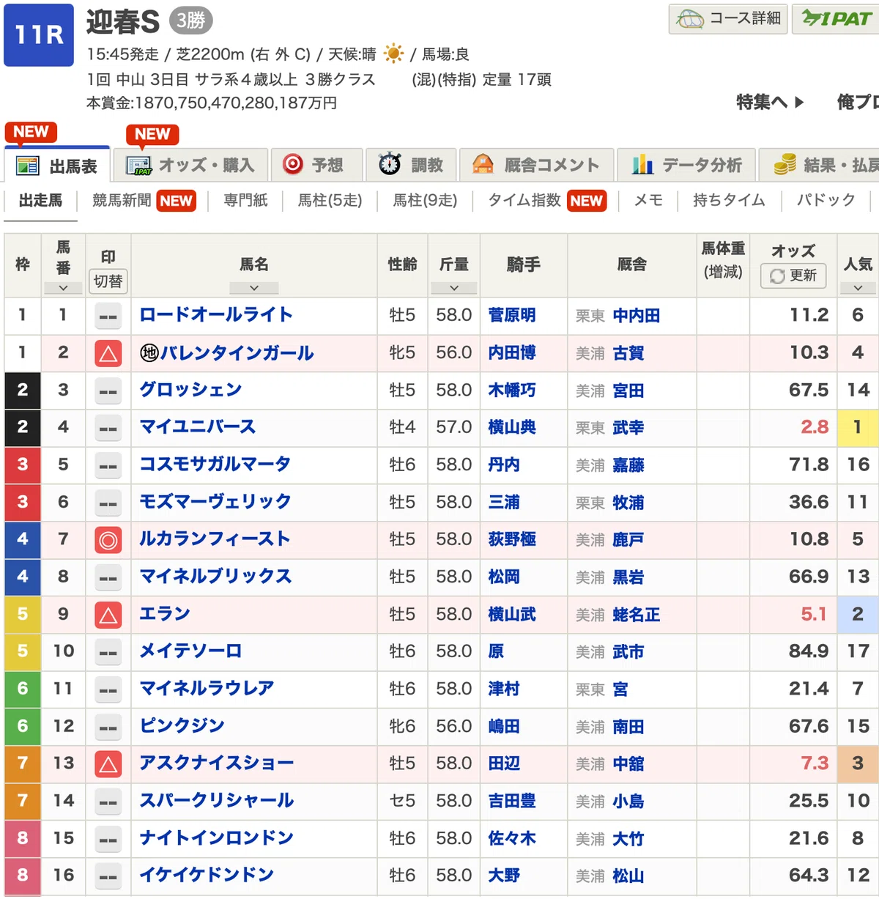Viewport: 879px width, 899px height.
Task: Open the 馬柱(9走) sub-tab
Action: pyautogui.click(x=425, y=201)
